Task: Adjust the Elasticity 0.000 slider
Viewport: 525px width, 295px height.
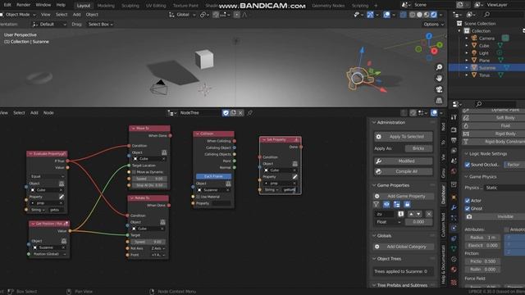Action: 482,245
